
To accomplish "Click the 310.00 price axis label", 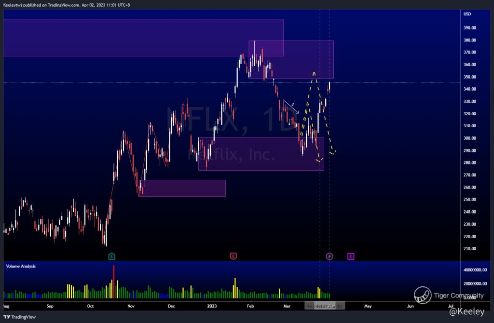I will (x=470, y=126).
